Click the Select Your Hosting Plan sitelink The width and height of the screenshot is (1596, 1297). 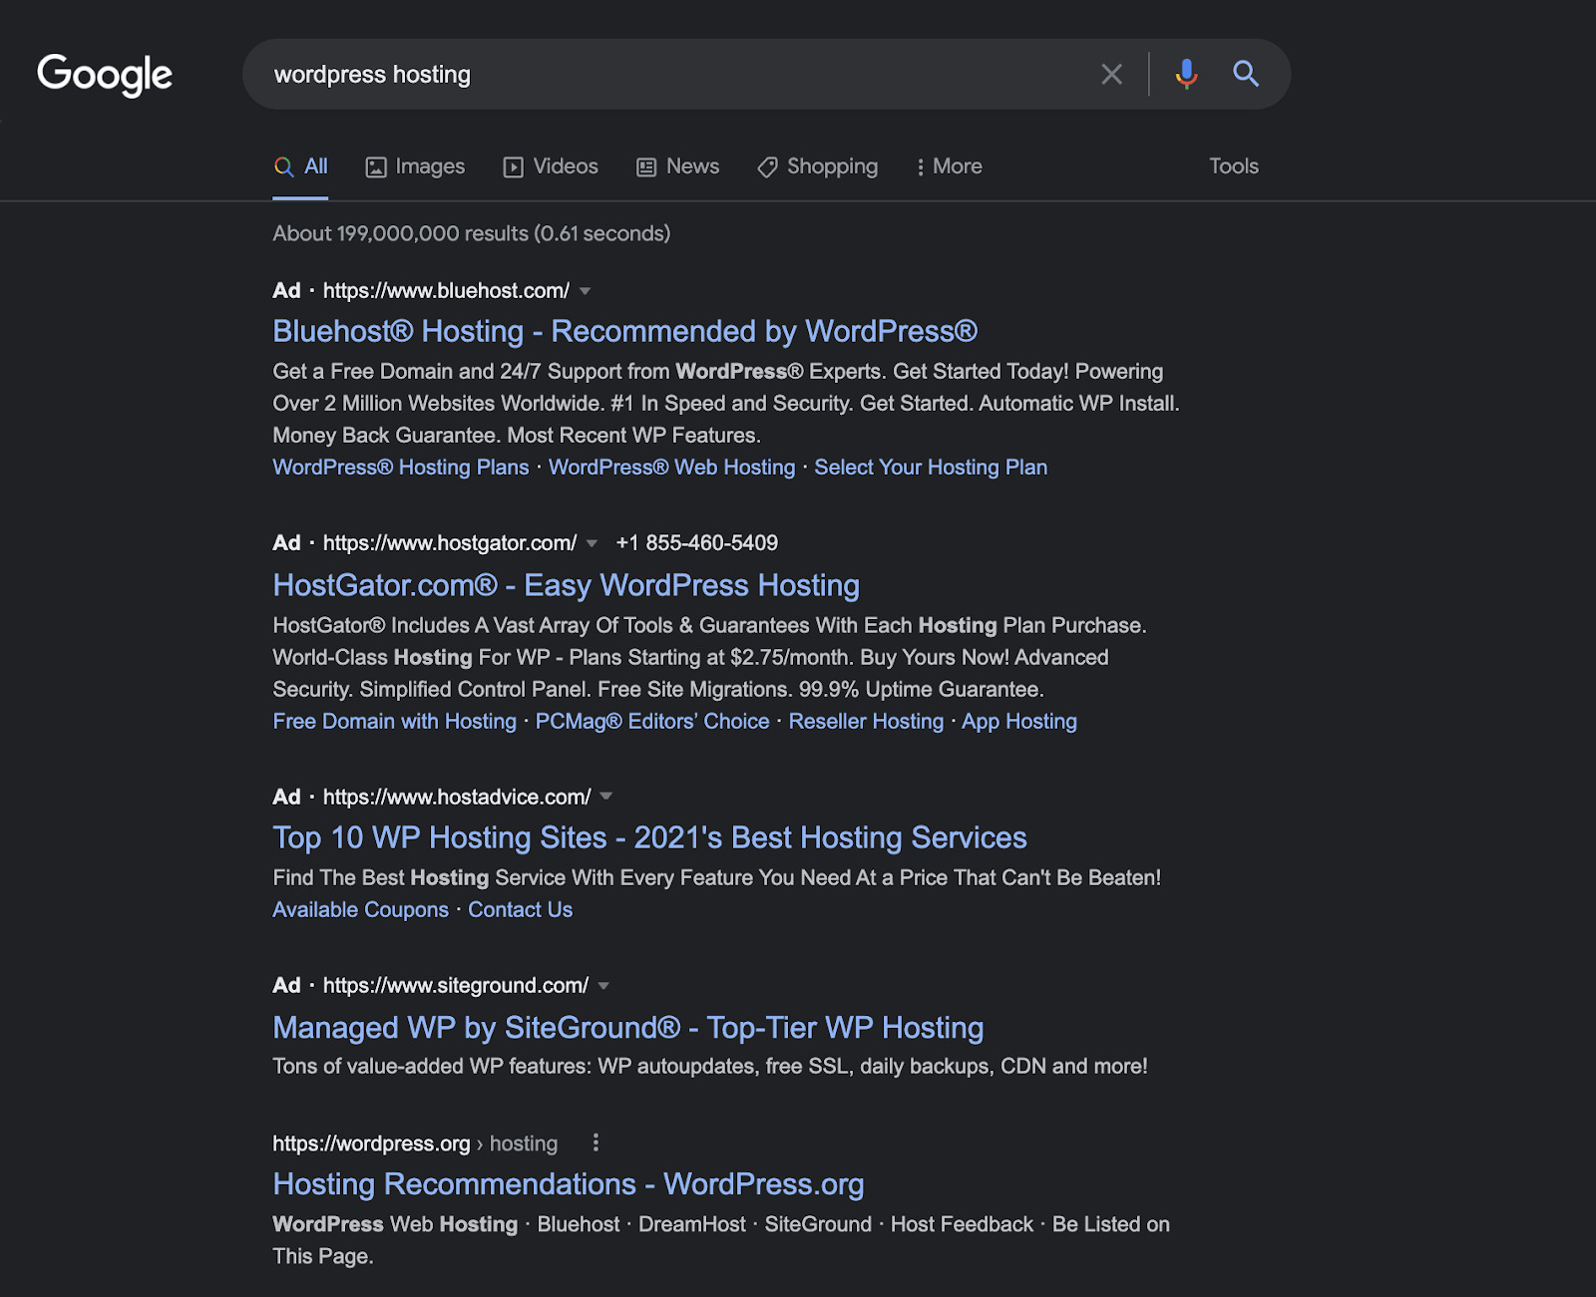[x=931, y=467]
